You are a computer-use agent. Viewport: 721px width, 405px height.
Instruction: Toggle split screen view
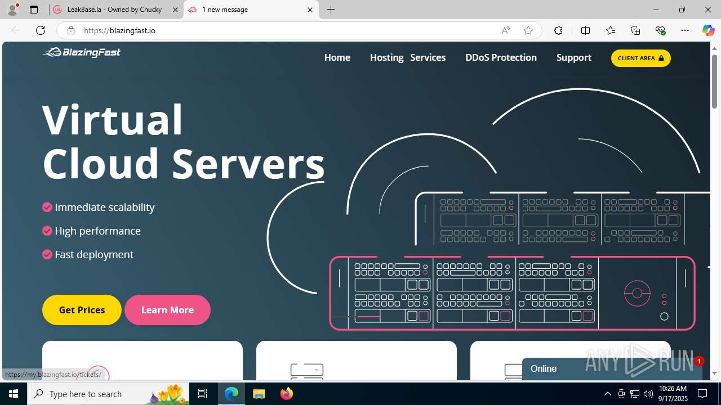(x=585, y=30)
